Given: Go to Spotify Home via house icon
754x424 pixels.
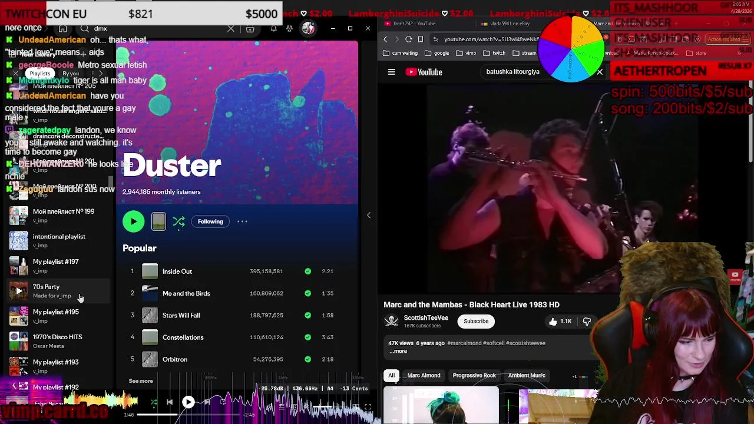Looking at the screenshot, I should tap(62, 28).
